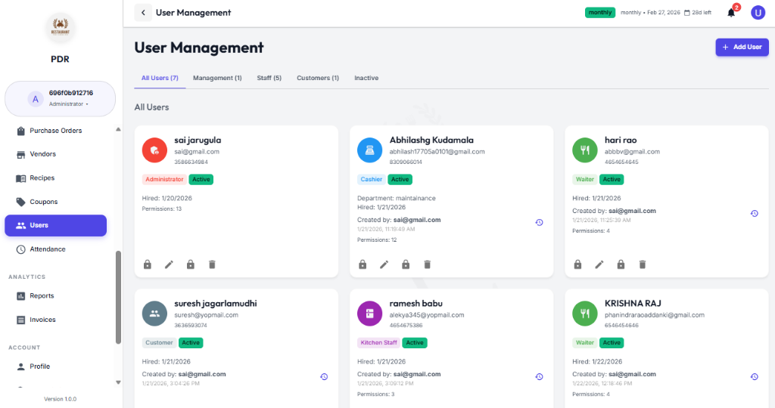Expand the Administrator account dropdown
Image resolution: width=775 pixels, height=408 pixels.
pyautogui.click(x=60, y=99)
